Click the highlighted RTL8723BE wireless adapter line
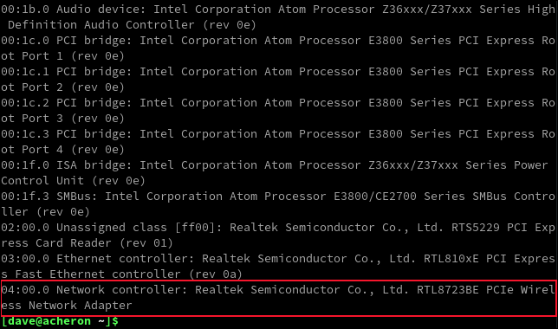The image size is (558, 329). 279,298
